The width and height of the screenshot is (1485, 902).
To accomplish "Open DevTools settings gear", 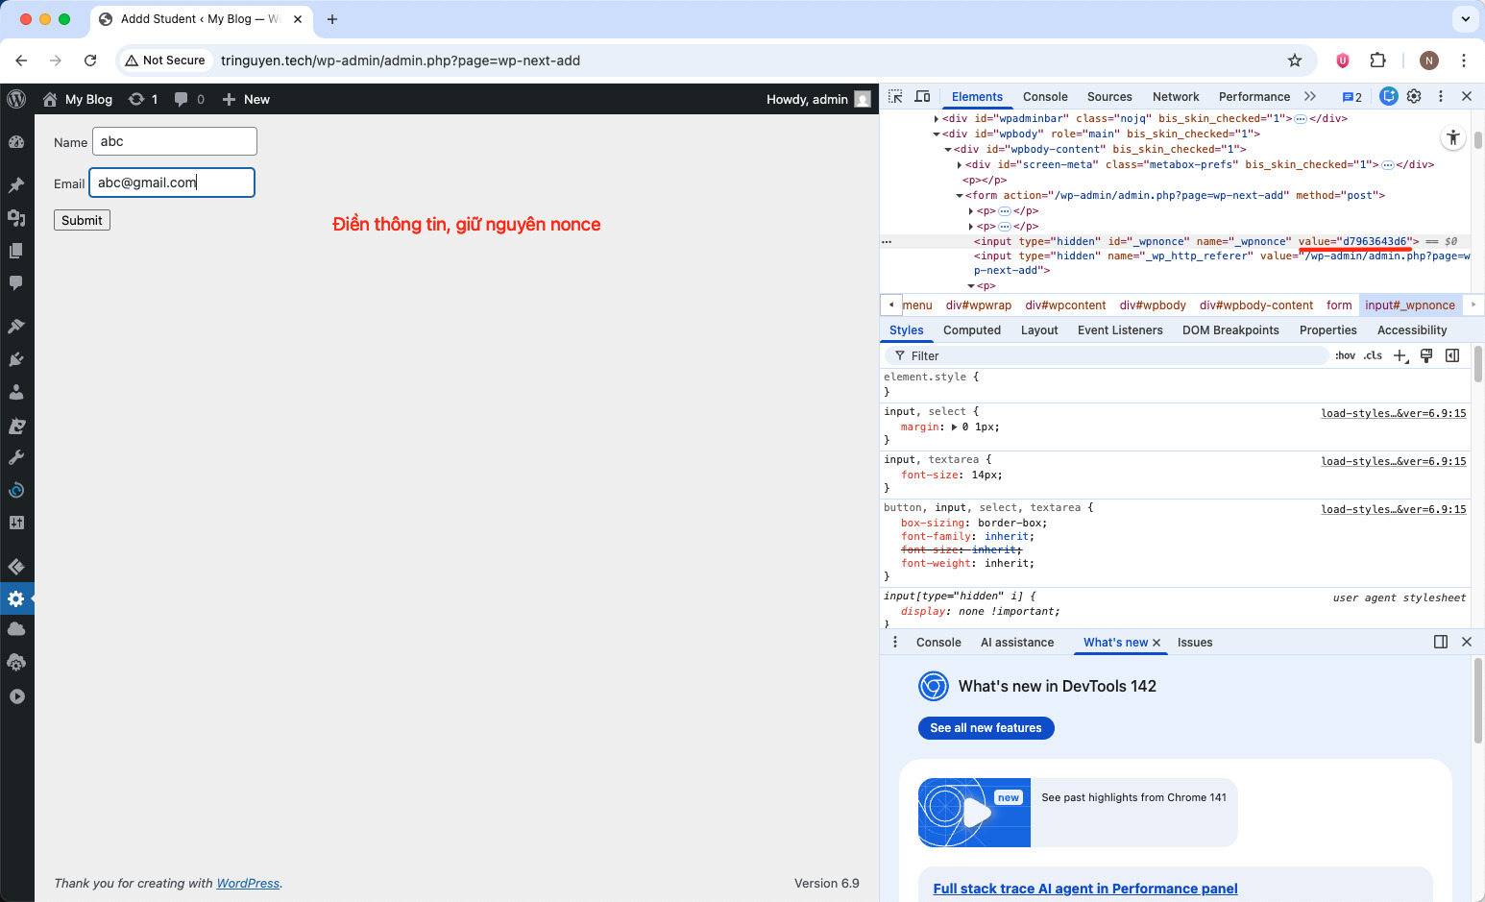I will coord(1414,97).
